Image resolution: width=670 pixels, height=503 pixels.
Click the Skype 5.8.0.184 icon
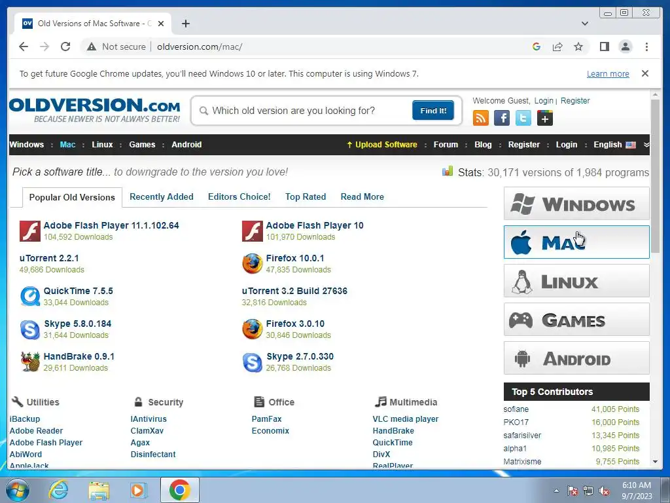point(30,329)
